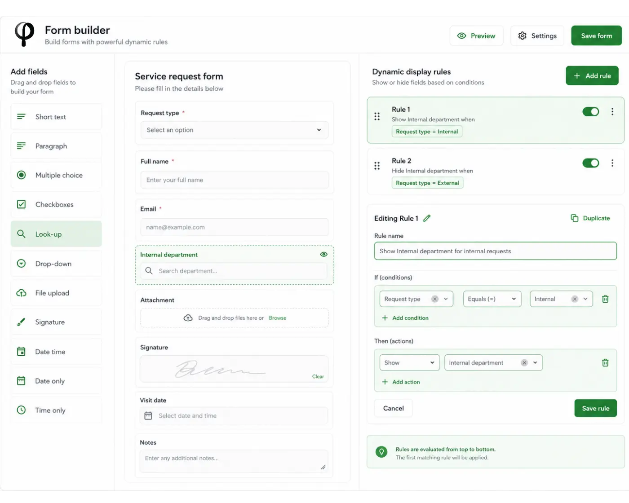Image resolution: width=629 pixels, height=503 pixels.
Task: Delete the Show Internal department action row
Action: point(605,363)
